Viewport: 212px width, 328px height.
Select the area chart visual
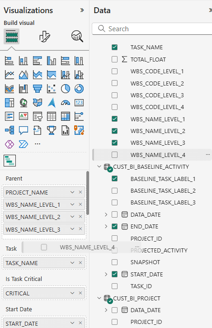[x=23, y=75]
